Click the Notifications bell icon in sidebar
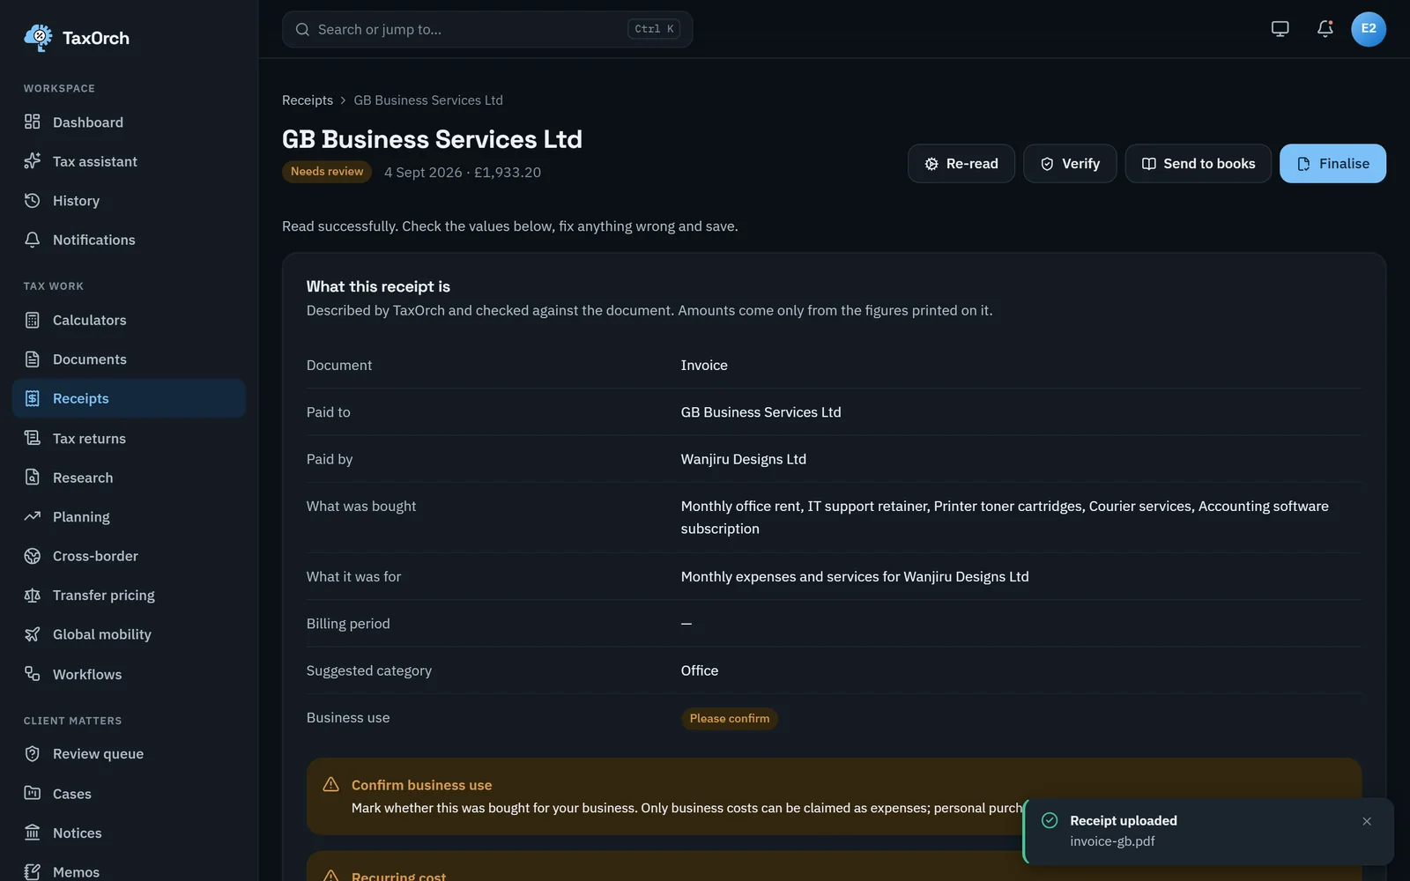Image resolution: width=1410 pixels, height=881 pixels. pos(33,240)
